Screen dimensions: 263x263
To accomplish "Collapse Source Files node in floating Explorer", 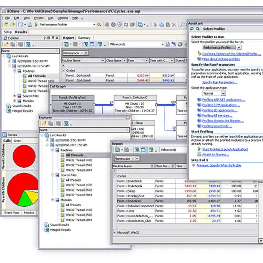I will (x=53, y=175).
